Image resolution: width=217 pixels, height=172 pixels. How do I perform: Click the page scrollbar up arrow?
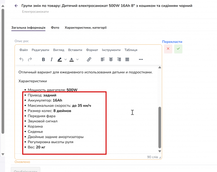[3, 6]
